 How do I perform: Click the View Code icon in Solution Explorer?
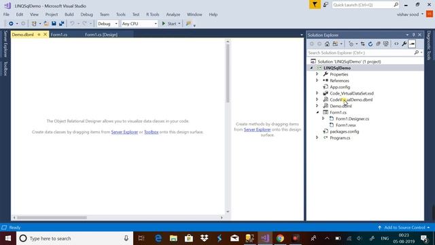(x=396, y=44)
